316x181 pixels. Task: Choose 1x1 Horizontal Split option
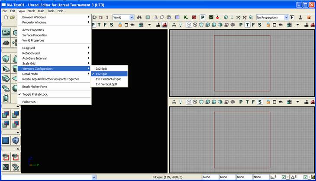point(109,79)
